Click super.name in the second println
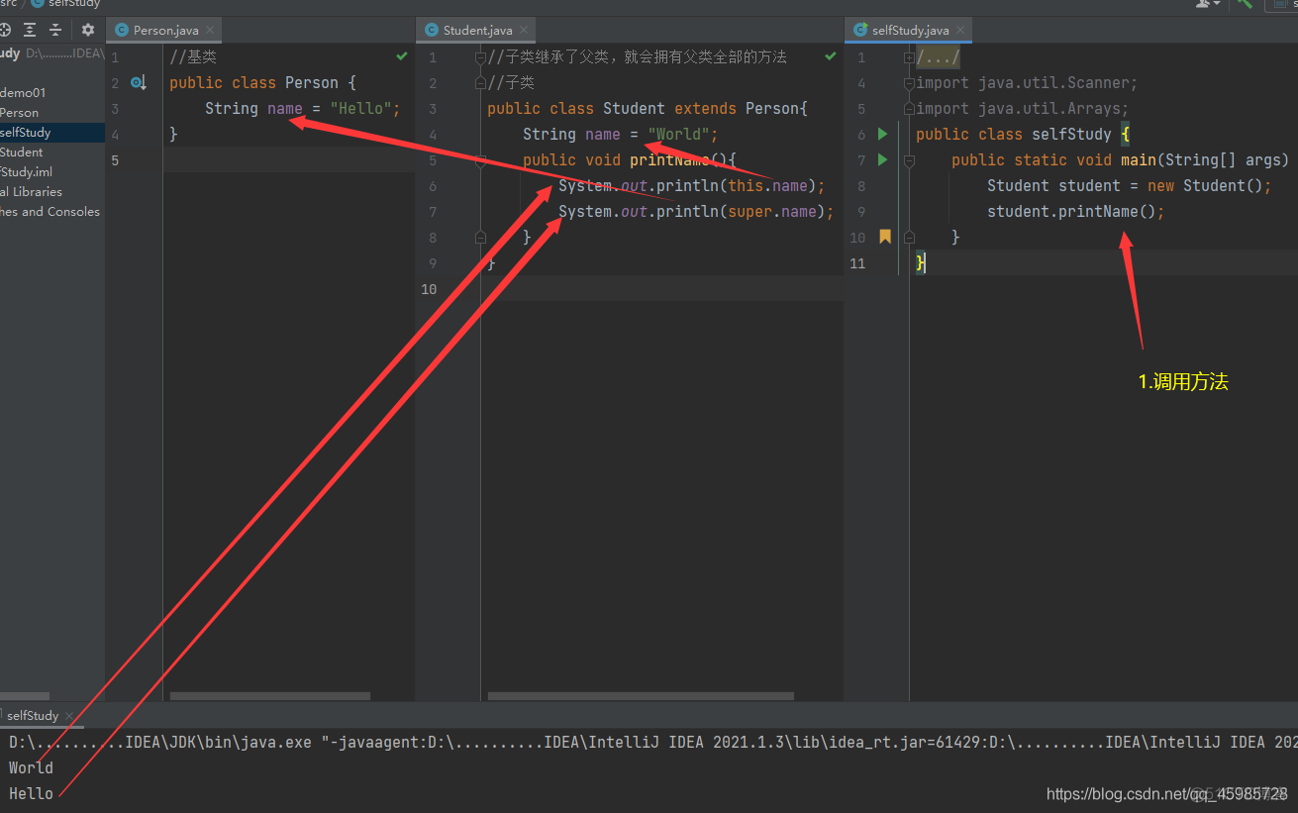Screen dimensions: 1298x813 click(x=772, y=211)
